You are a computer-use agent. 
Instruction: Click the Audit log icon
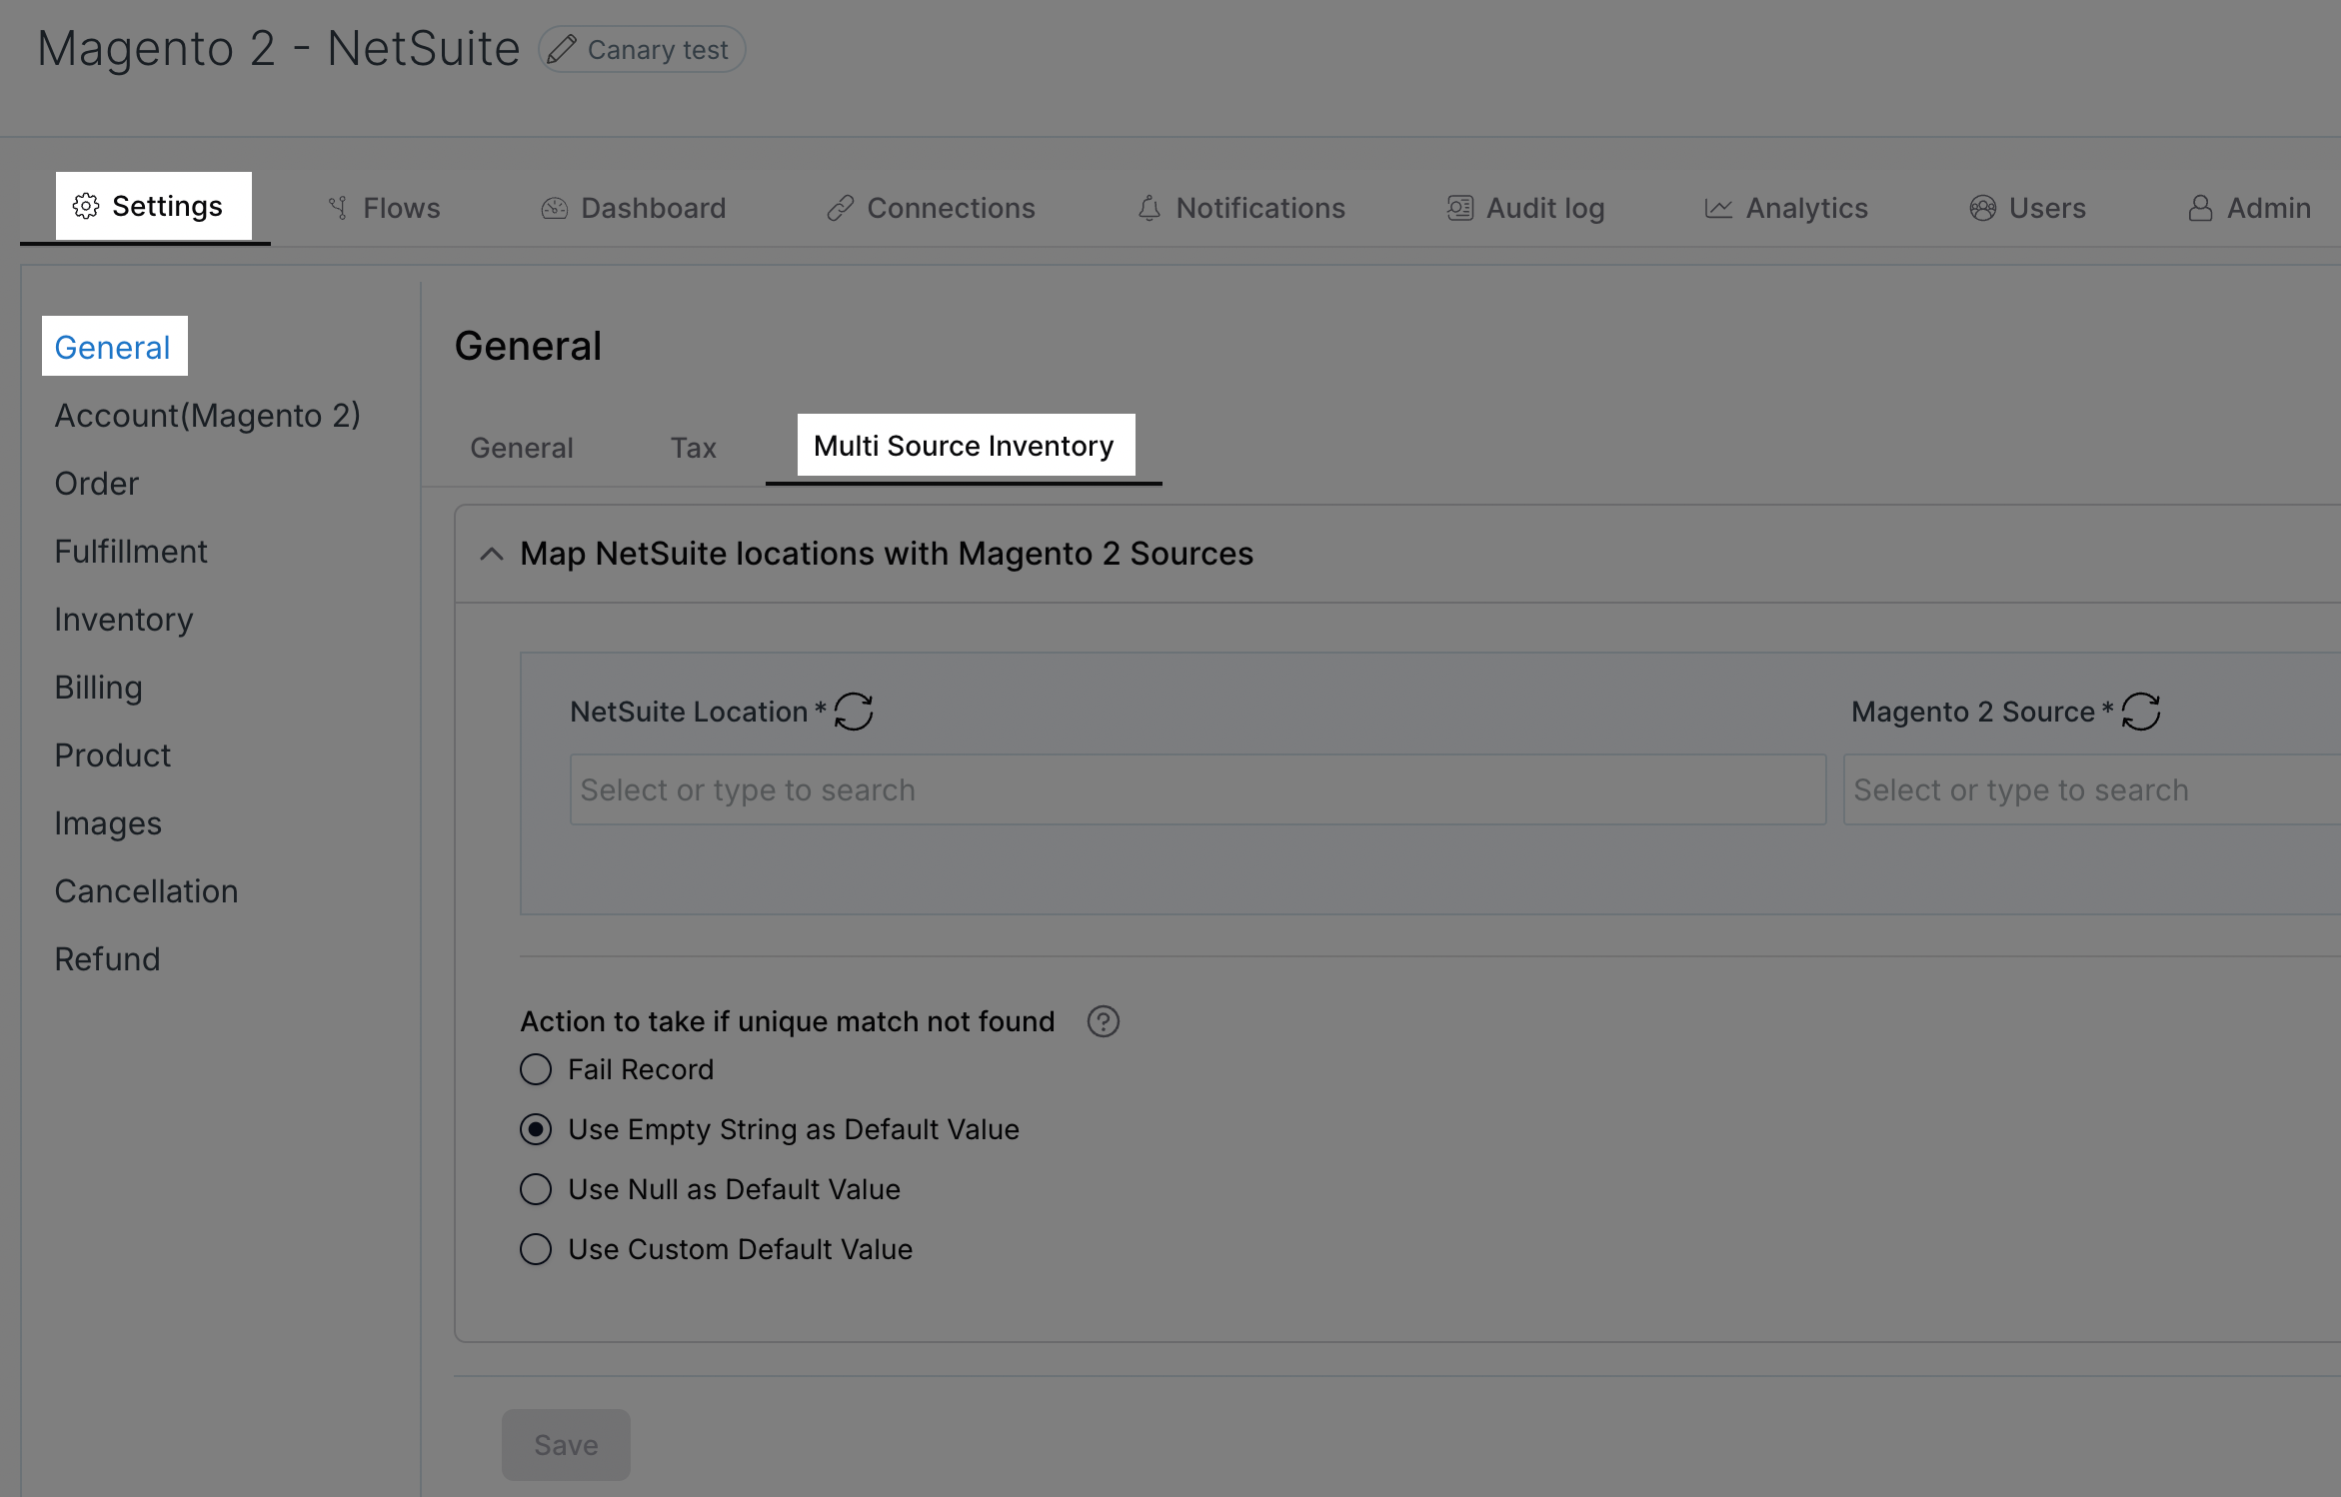pyautogui.click(x=1460, y=208)
